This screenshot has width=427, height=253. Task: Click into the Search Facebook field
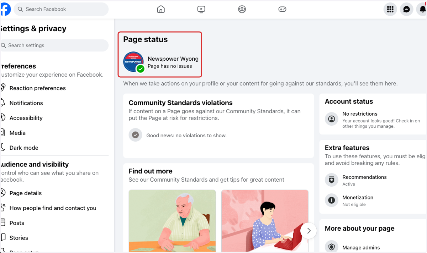pyautogui.click(x=61, y=9)
